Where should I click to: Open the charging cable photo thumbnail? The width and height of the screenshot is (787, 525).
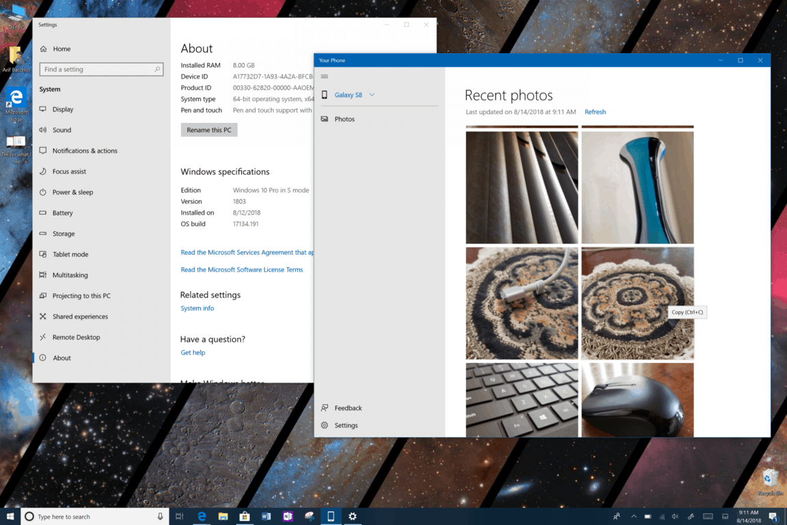522,304
